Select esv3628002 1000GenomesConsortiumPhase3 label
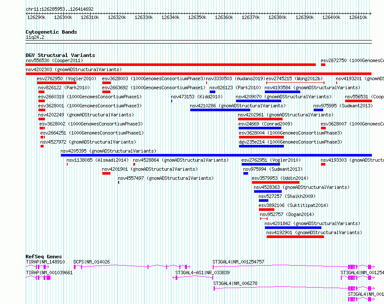 91,124
